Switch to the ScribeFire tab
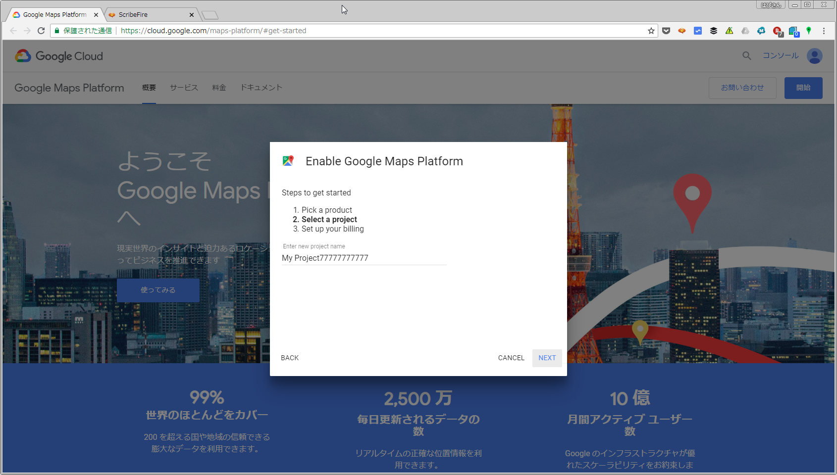 pyautogui.click(x=151, y=15)
